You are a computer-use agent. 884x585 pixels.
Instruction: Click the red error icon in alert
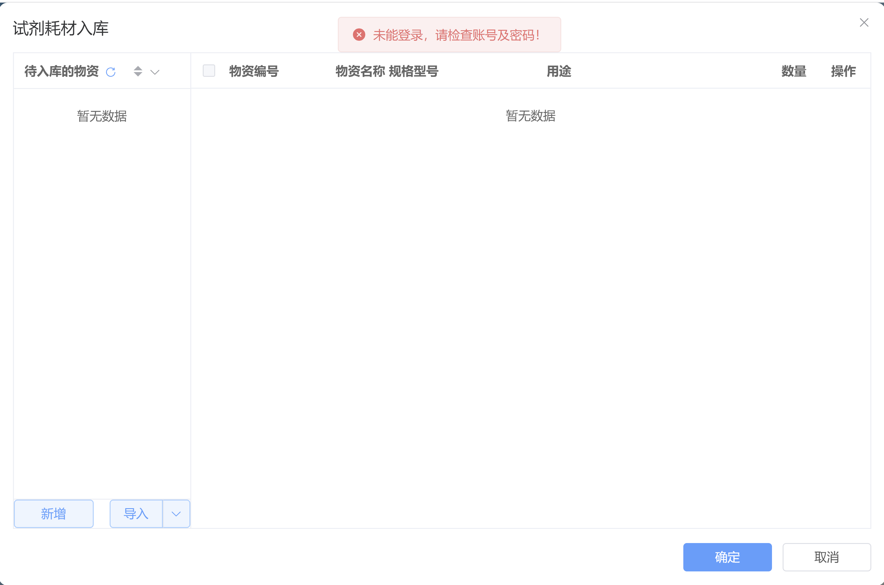pyautogui.click(x=359, y=35)
